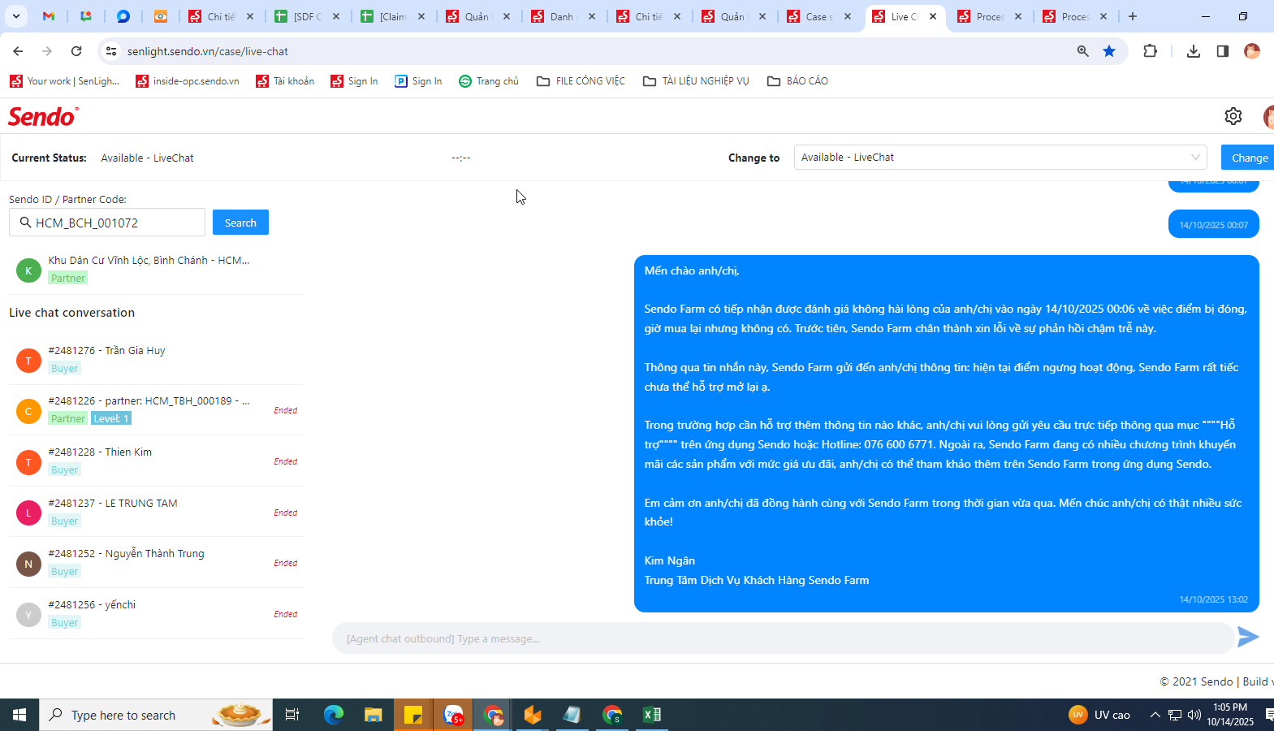Screen dimensions: 1274x731
Task: Click the chat message input box
Action: (x=783, y=638)
